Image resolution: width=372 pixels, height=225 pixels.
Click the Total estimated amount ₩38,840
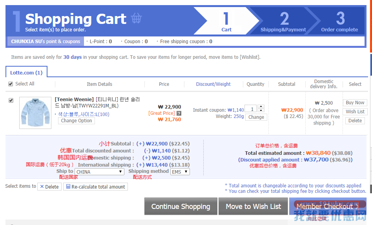click(x=318, y=153)
